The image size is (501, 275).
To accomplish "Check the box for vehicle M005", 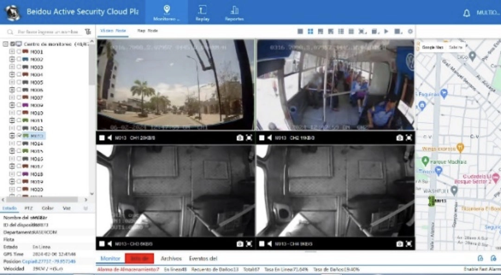I will tap(19, 82).
